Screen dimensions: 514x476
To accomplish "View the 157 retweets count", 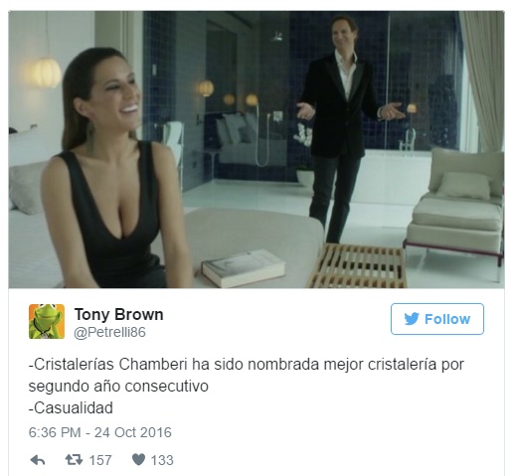I will (100, 460).
